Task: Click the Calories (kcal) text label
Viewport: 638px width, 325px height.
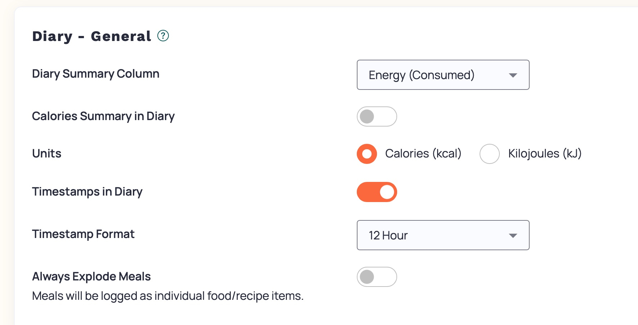Action: click(423, 154)
